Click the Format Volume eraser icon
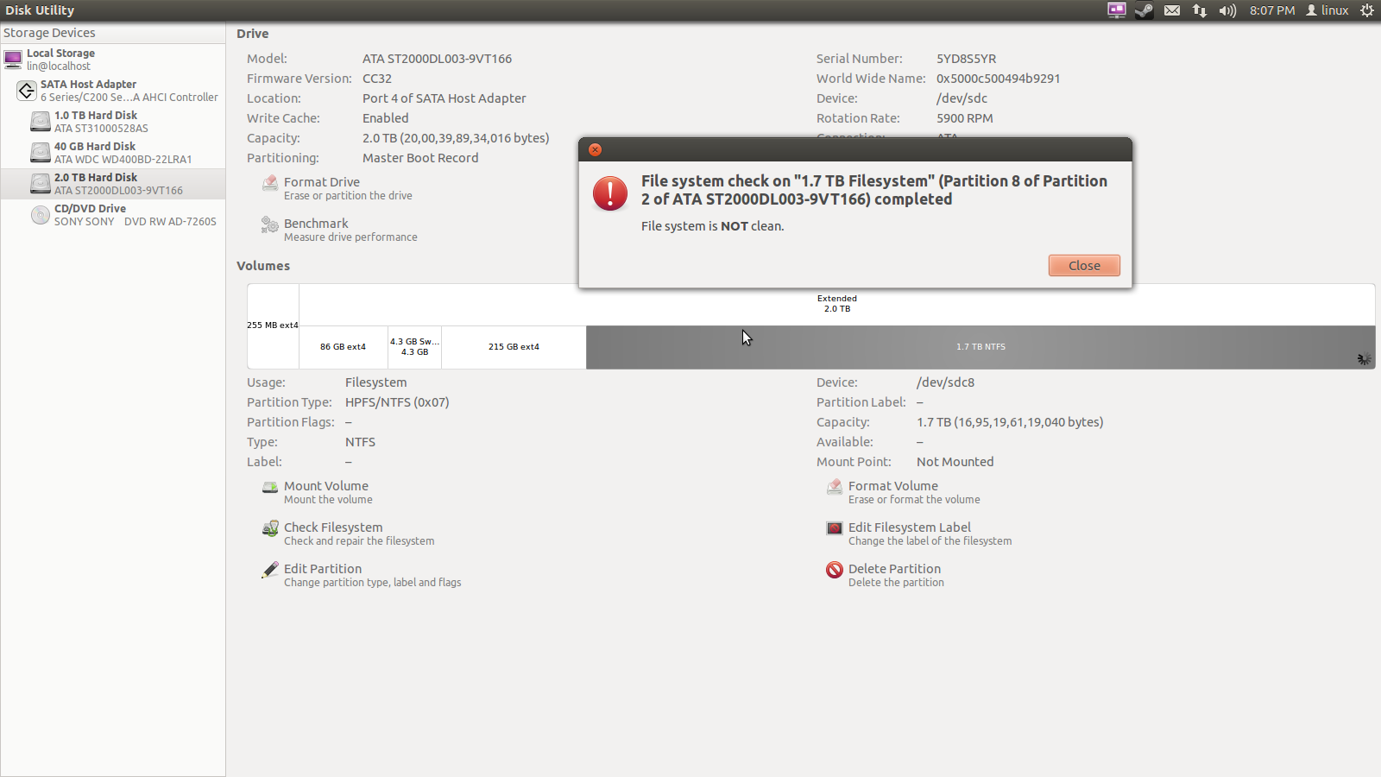Viewport: 1381px width, 777px height. coord(834,487)
